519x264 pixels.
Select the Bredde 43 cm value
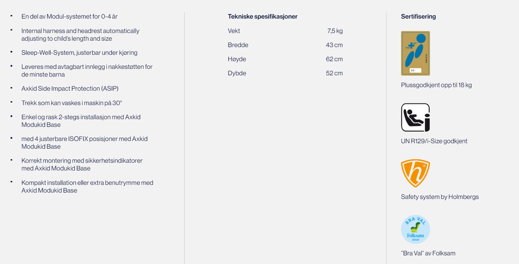[x=334, y=45]
